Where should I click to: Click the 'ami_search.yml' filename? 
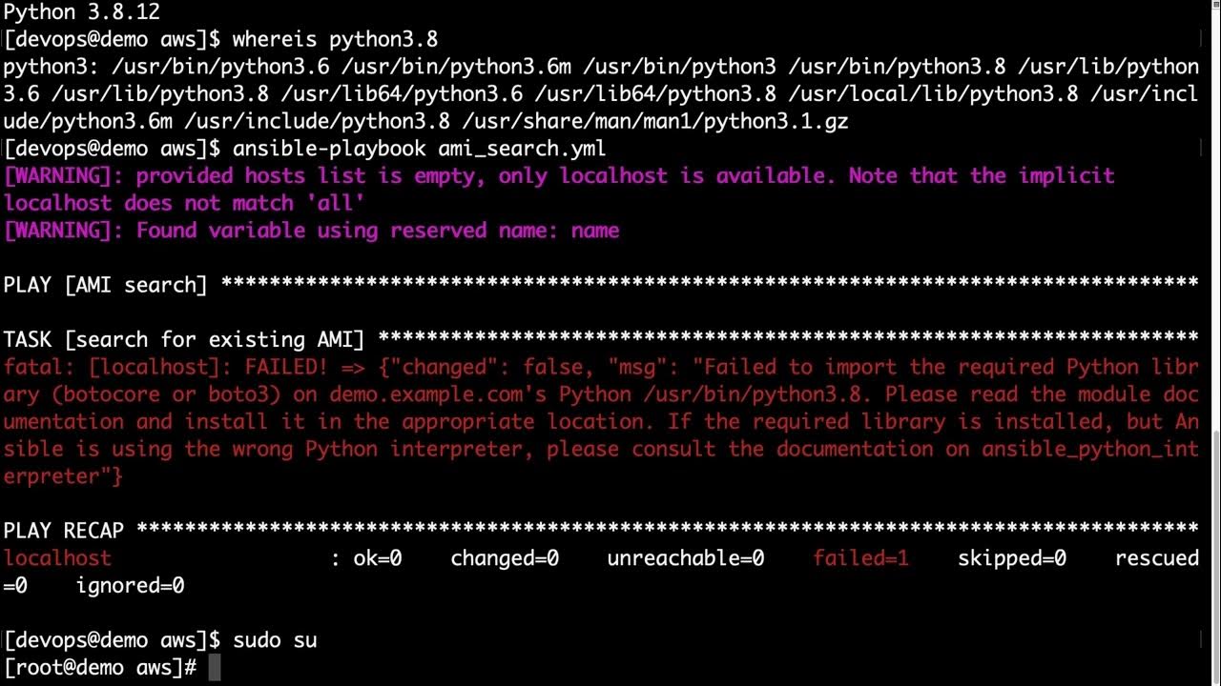[522, 149]
